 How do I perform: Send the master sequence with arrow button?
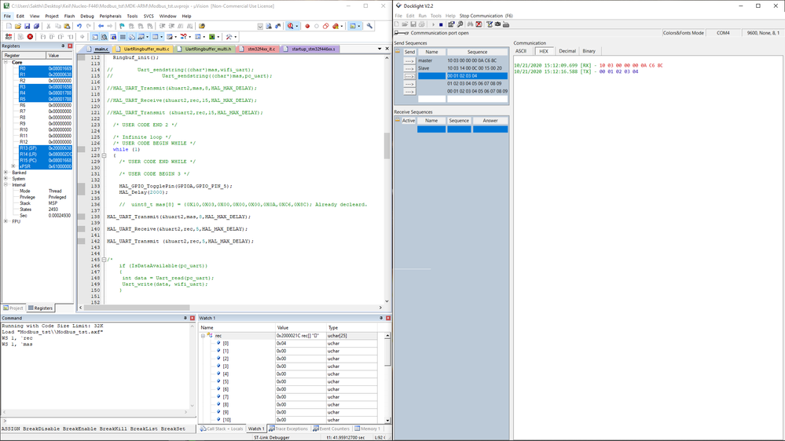tap(409, 60)
